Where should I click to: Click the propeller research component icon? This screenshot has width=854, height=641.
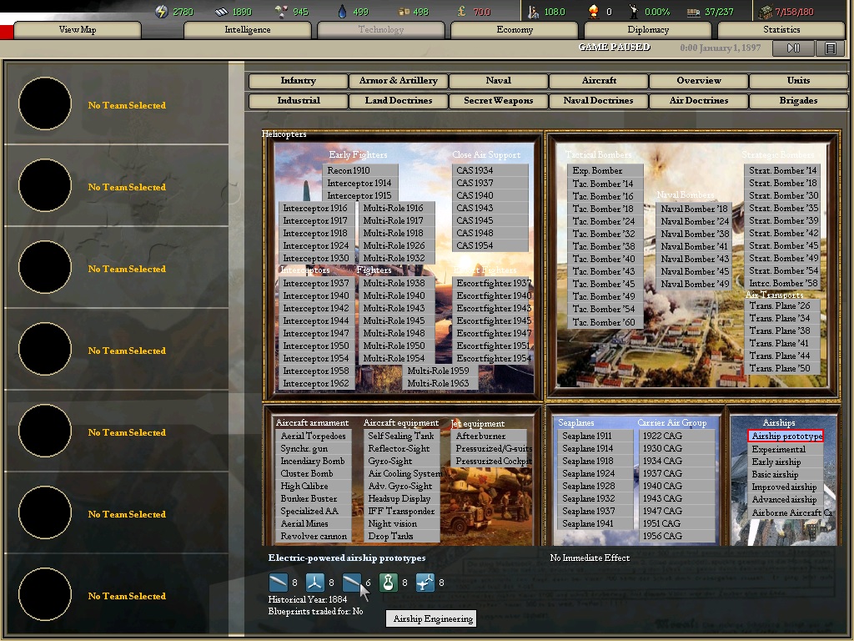point(314,583)
